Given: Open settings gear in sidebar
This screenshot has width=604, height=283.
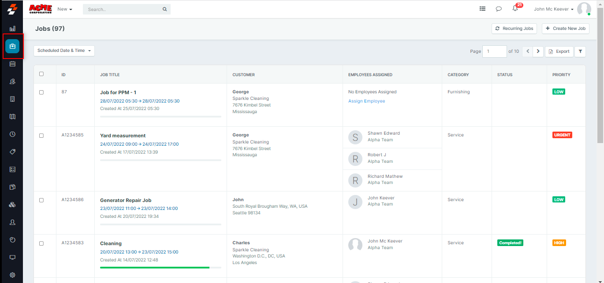Looking at the screenshot, I should pyautogui.click(x=12, y=275).
